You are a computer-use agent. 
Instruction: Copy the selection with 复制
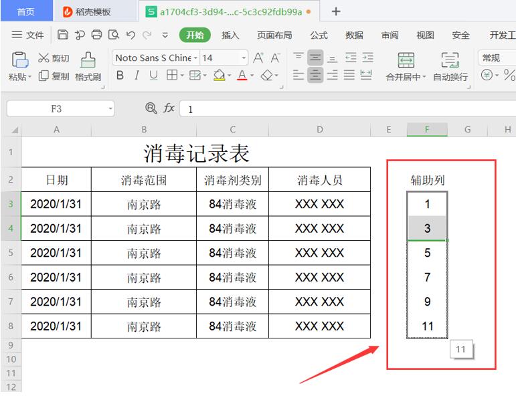[54, 76]
